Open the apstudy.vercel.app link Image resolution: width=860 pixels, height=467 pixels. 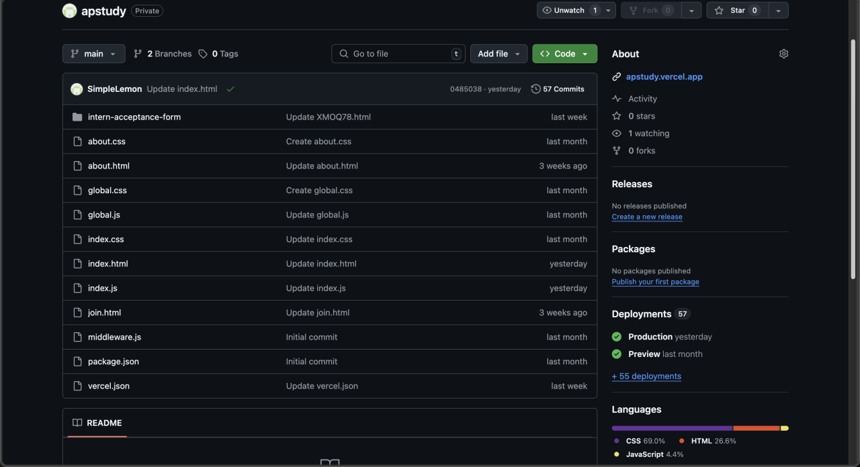(664, 76)
